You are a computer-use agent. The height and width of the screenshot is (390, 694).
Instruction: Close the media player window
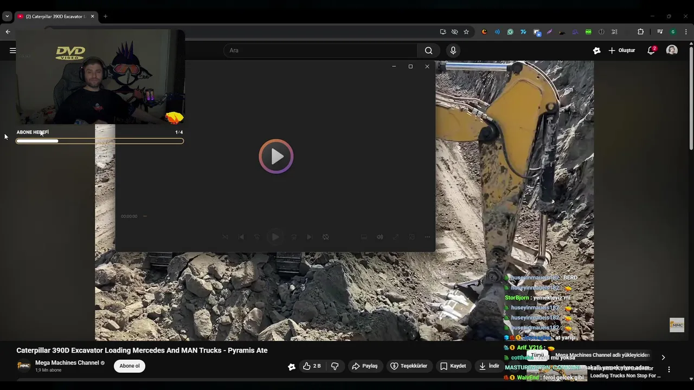tap(427, 67)
